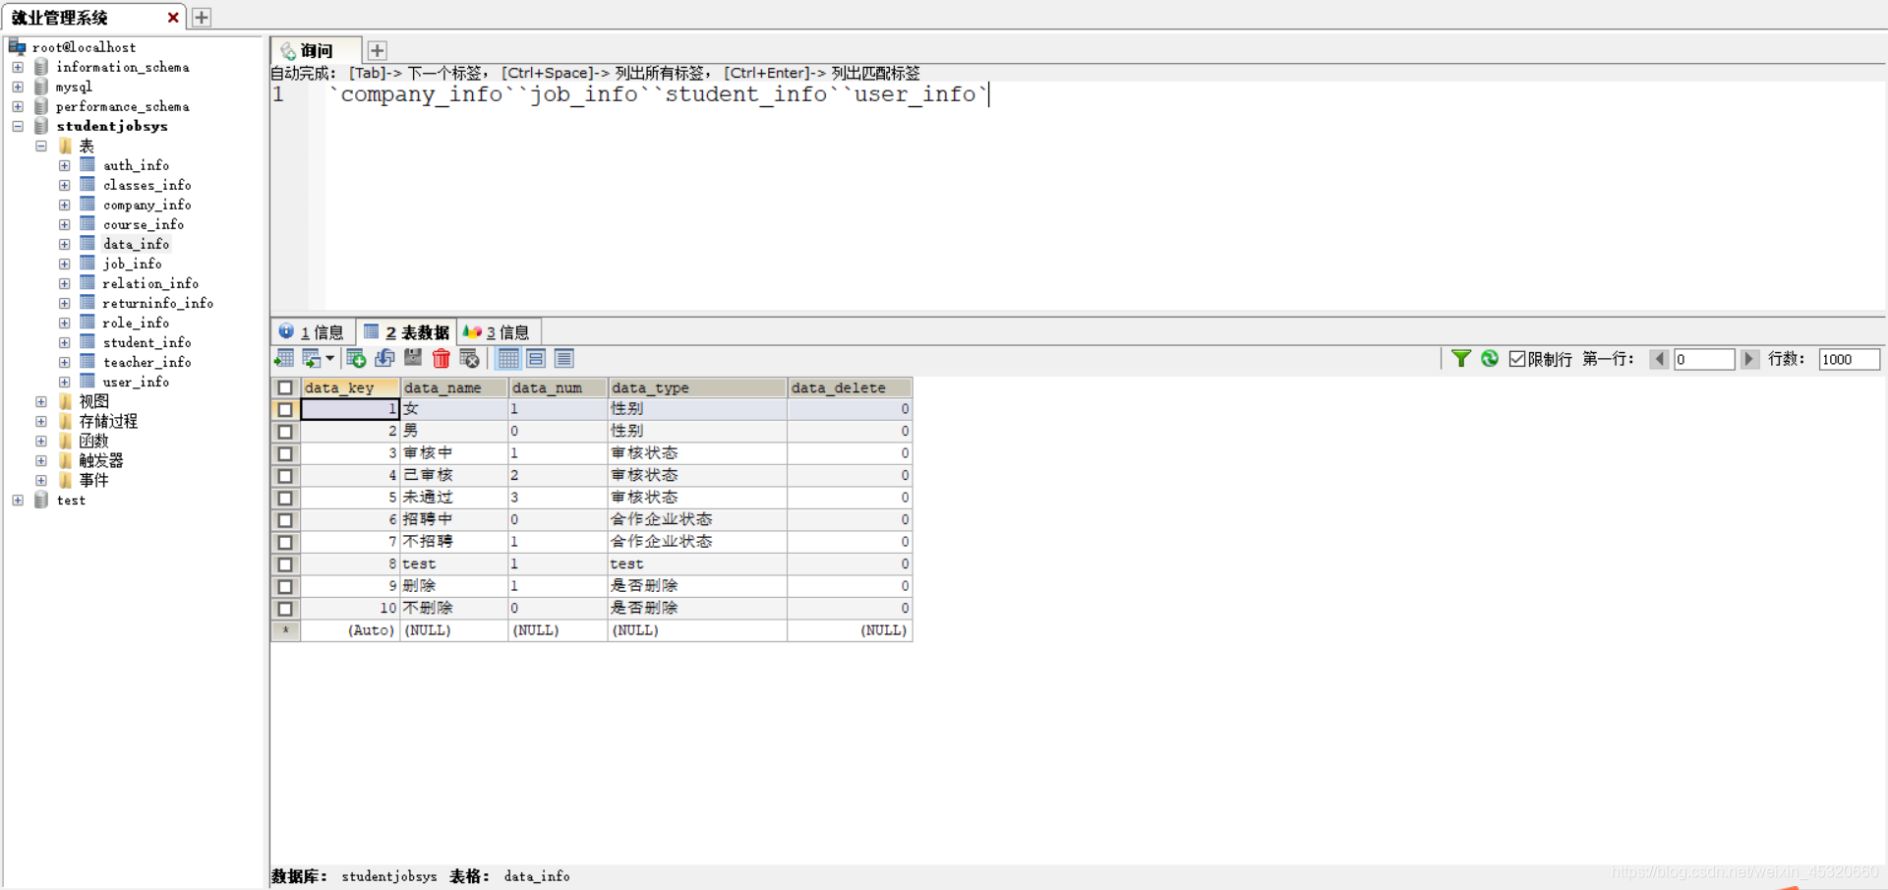Check the row checkbox for 已审核
This screenshot has height=890, width=1888.
285,476
